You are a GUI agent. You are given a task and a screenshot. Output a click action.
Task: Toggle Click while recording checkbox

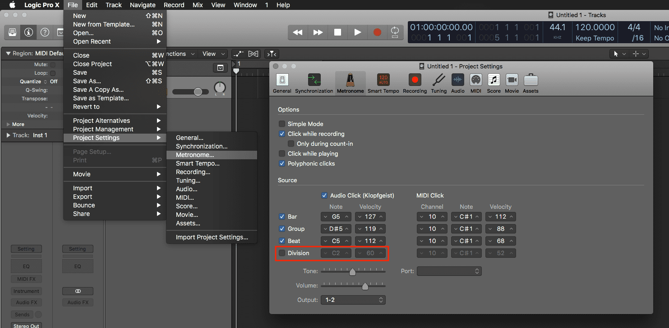click(282, 134)
